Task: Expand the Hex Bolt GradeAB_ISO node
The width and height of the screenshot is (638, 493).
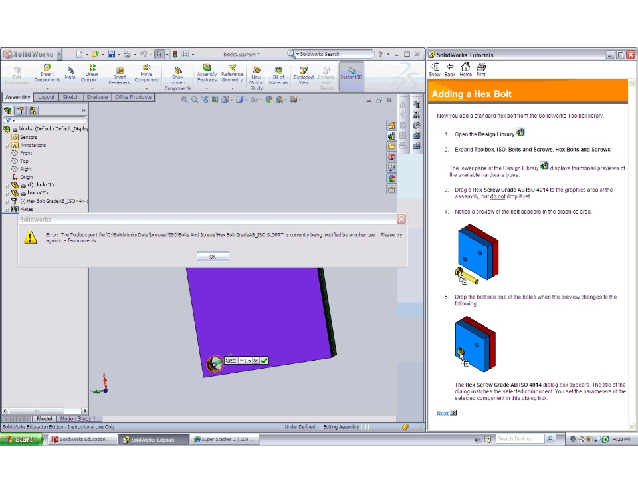Action: [x=7, y=202]
